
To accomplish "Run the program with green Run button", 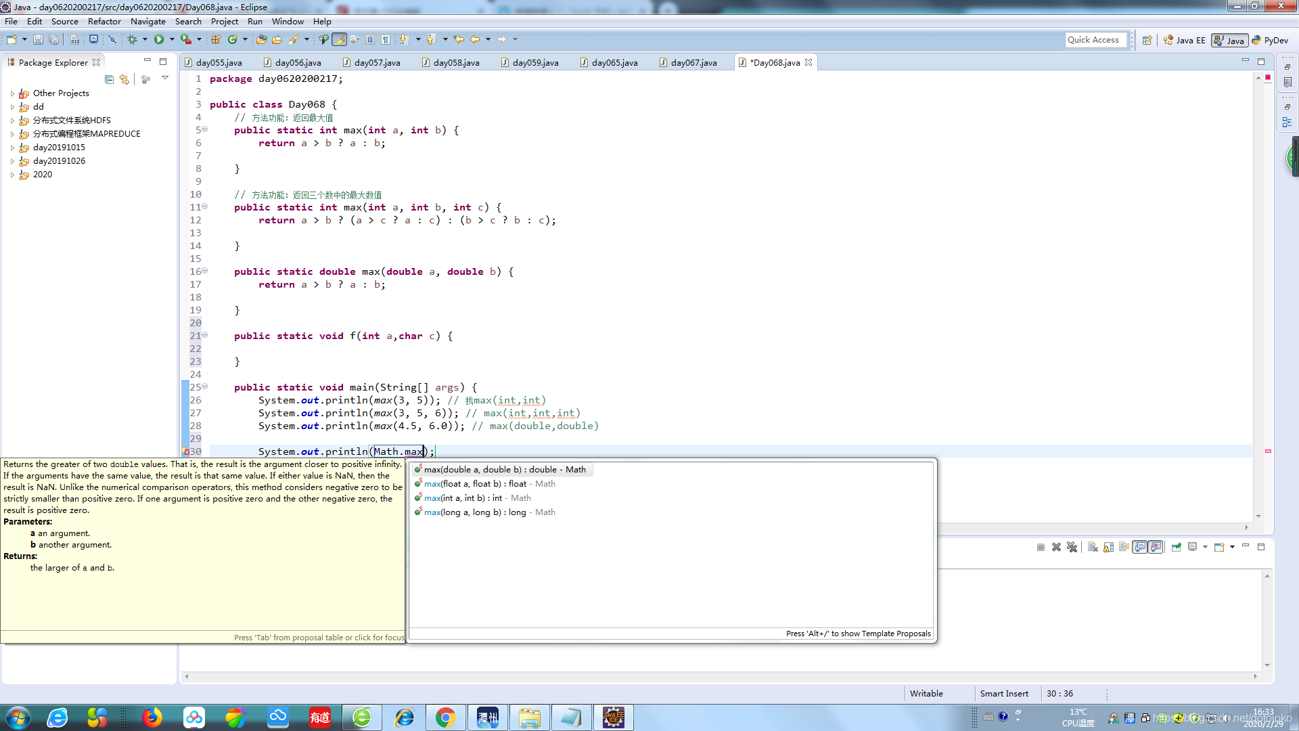I will point(159,40).
